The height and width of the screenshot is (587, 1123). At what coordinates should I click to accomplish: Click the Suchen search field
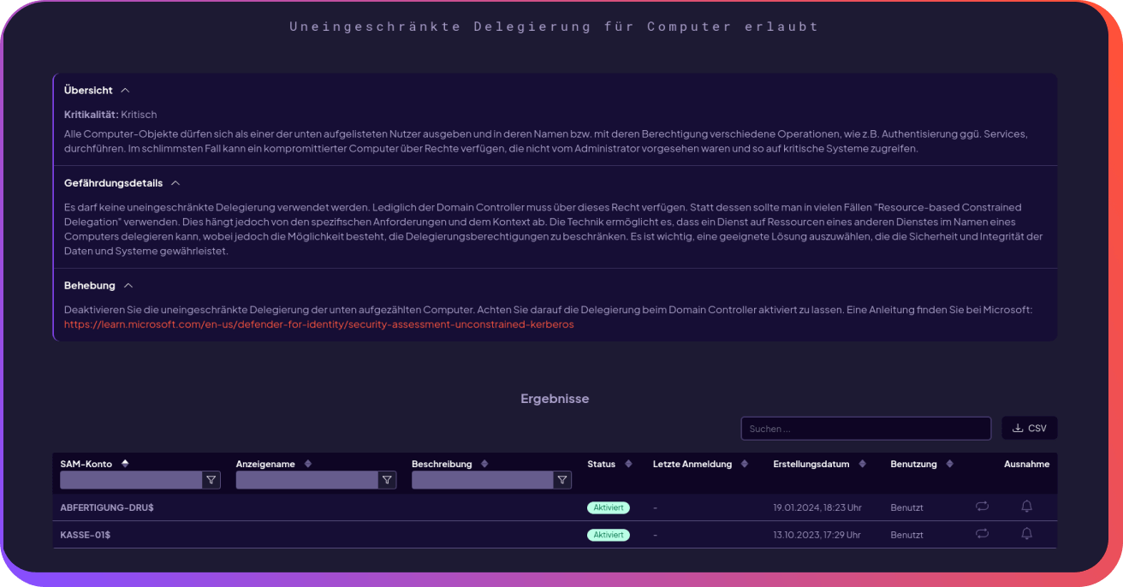click(x=865, y=429)
